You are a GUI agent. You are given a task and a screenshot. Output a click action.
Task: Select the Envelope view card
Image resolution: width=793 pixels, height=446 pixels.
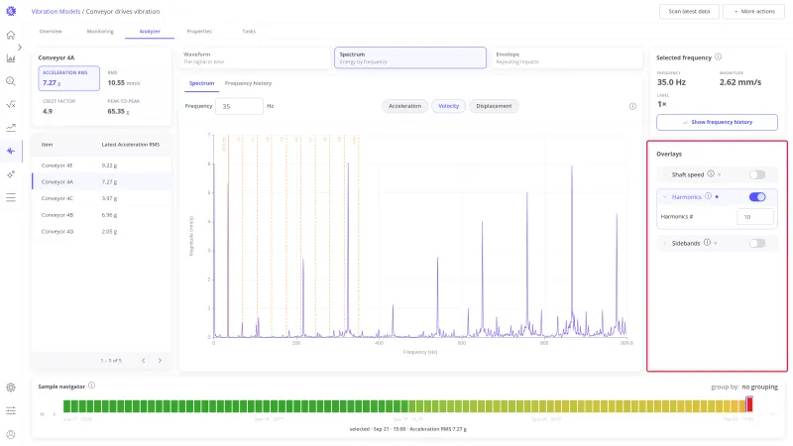click(x=566, y=57)
